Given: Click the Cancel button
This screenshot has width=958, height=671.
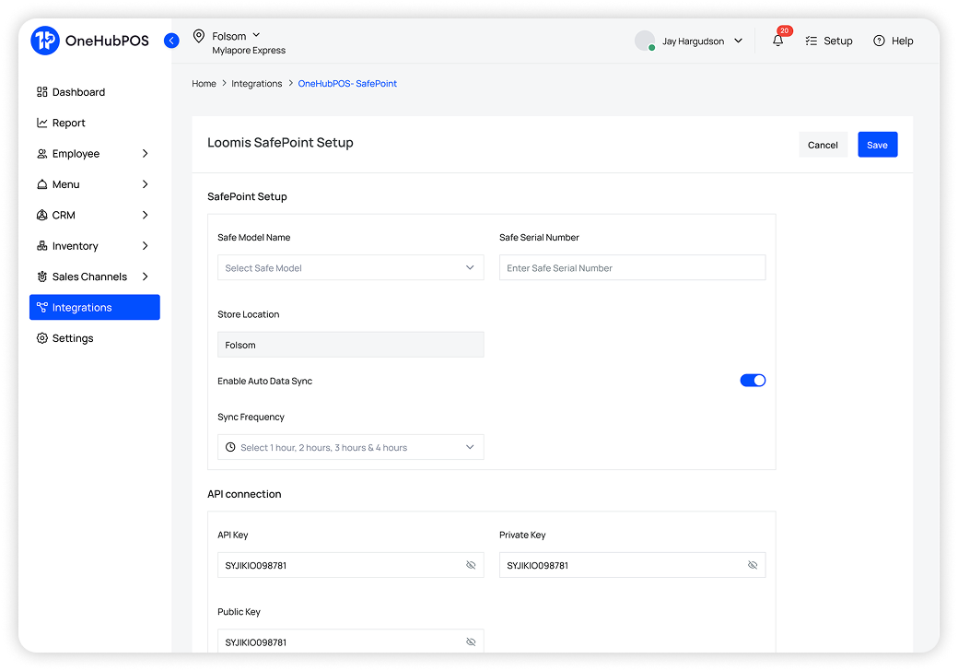Looking at the screenshot, I should pyautogui.click(x=823, y=145).
